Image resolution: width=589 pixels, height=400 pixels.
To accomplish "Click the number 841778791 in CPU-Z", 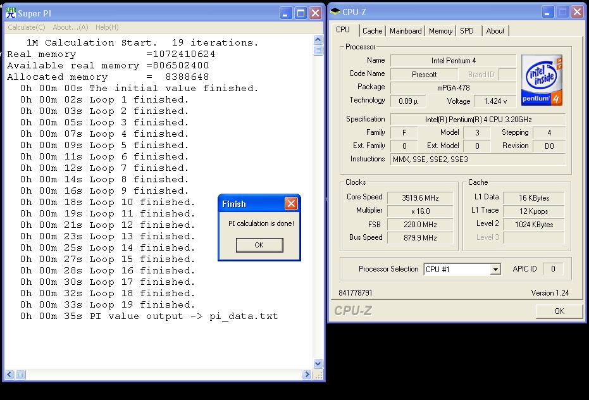I will point(356,293).
